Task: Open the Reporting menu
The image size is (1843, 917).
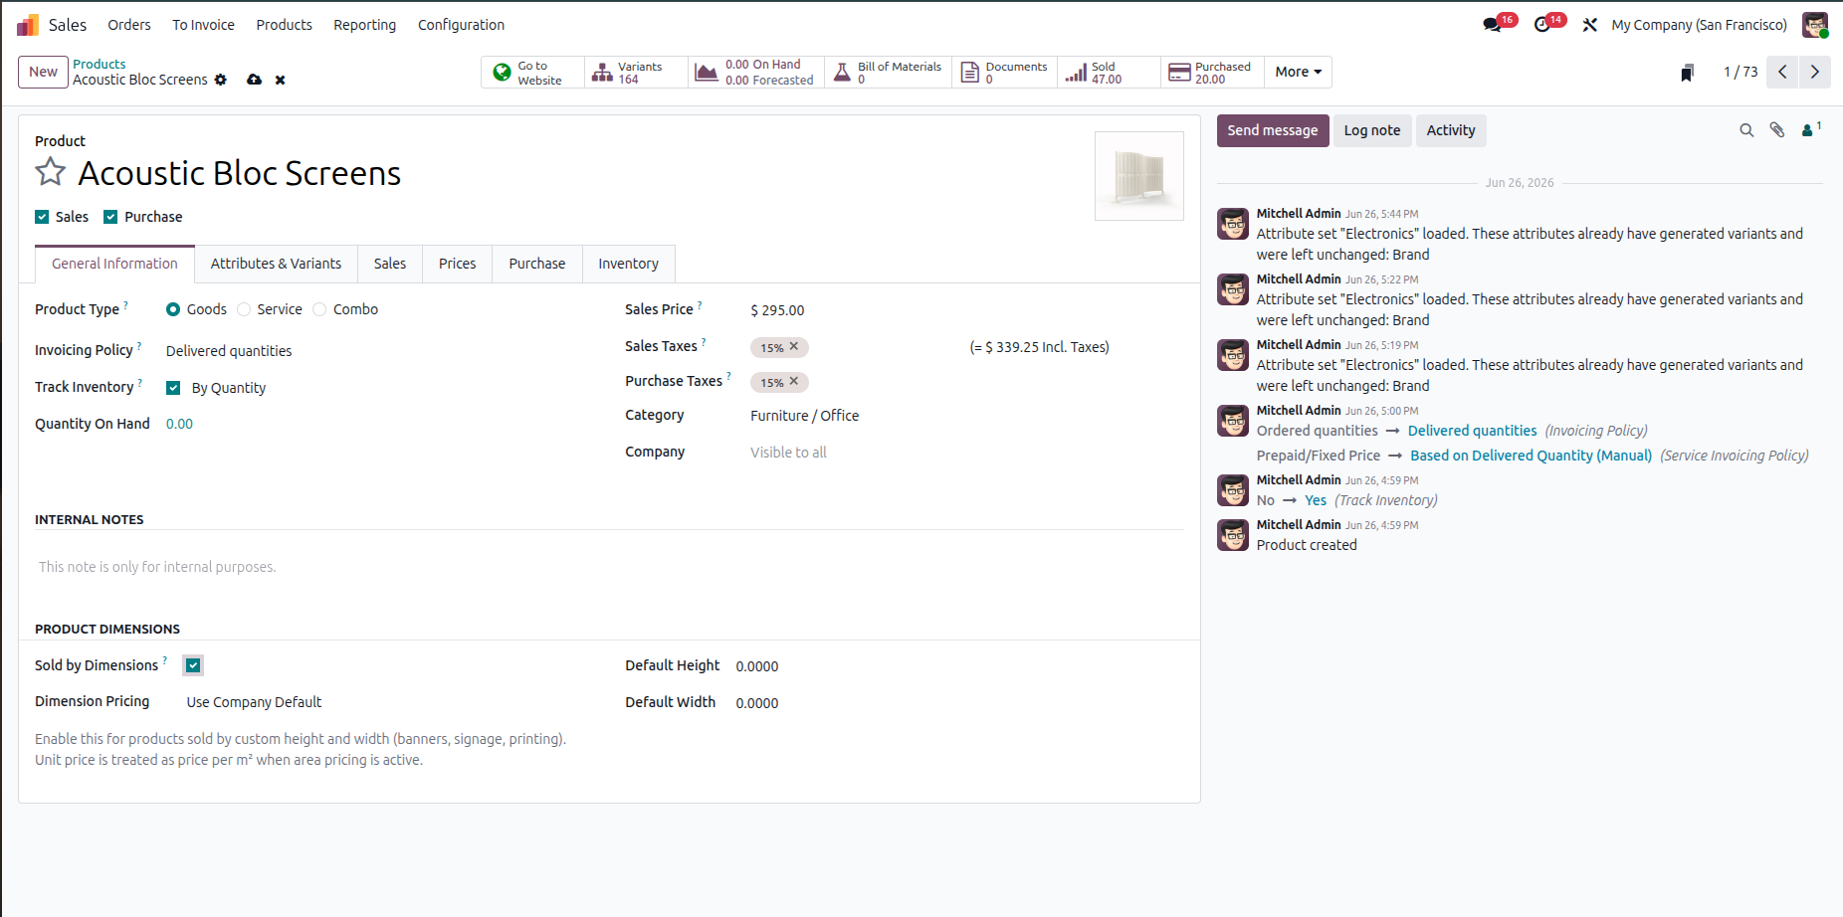Action: (364, 25)
